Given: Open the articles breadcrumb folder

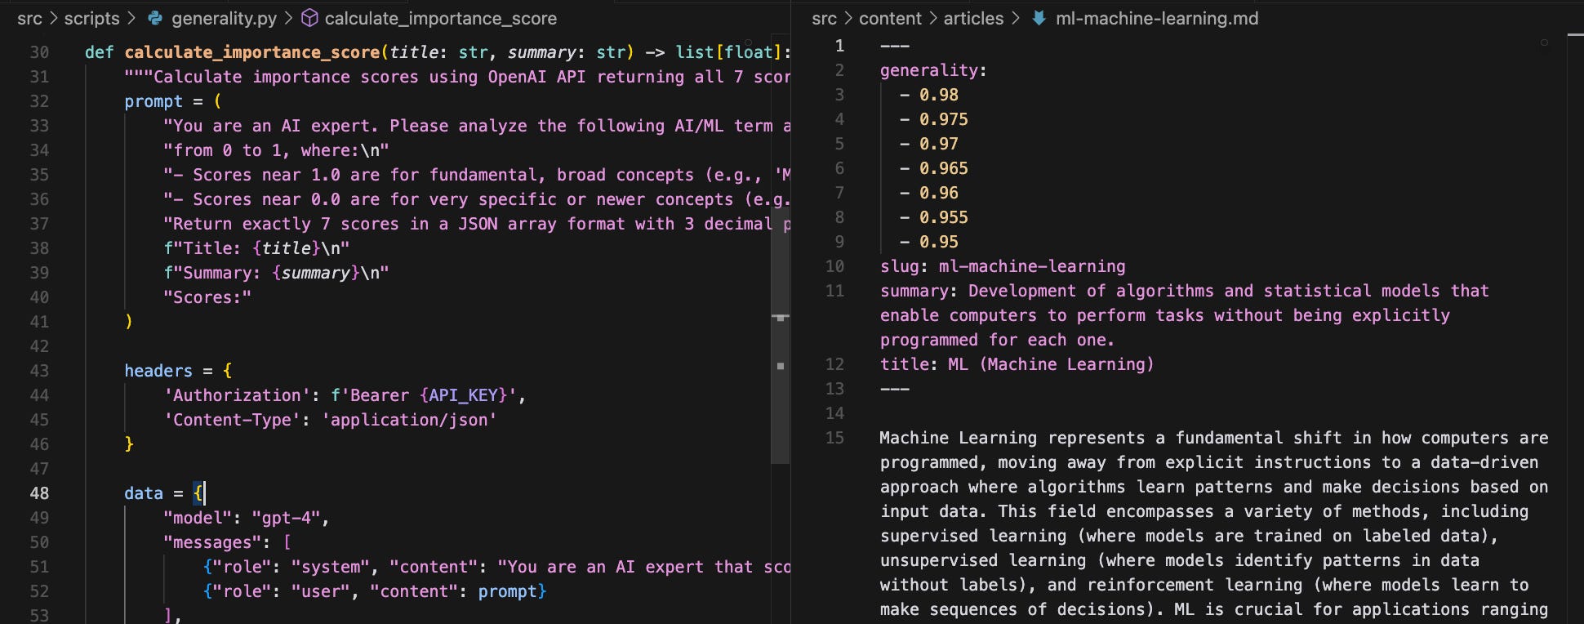Looking at the screenshot, I should 973,18.
